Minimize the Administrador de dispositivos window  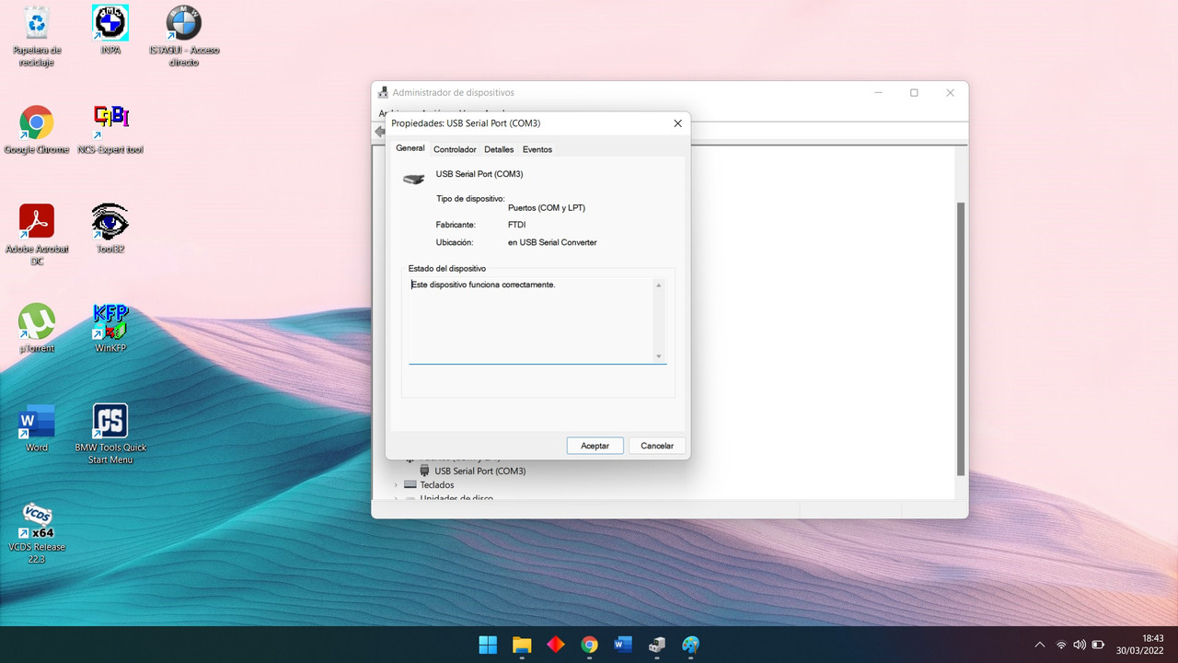point(879,93)
